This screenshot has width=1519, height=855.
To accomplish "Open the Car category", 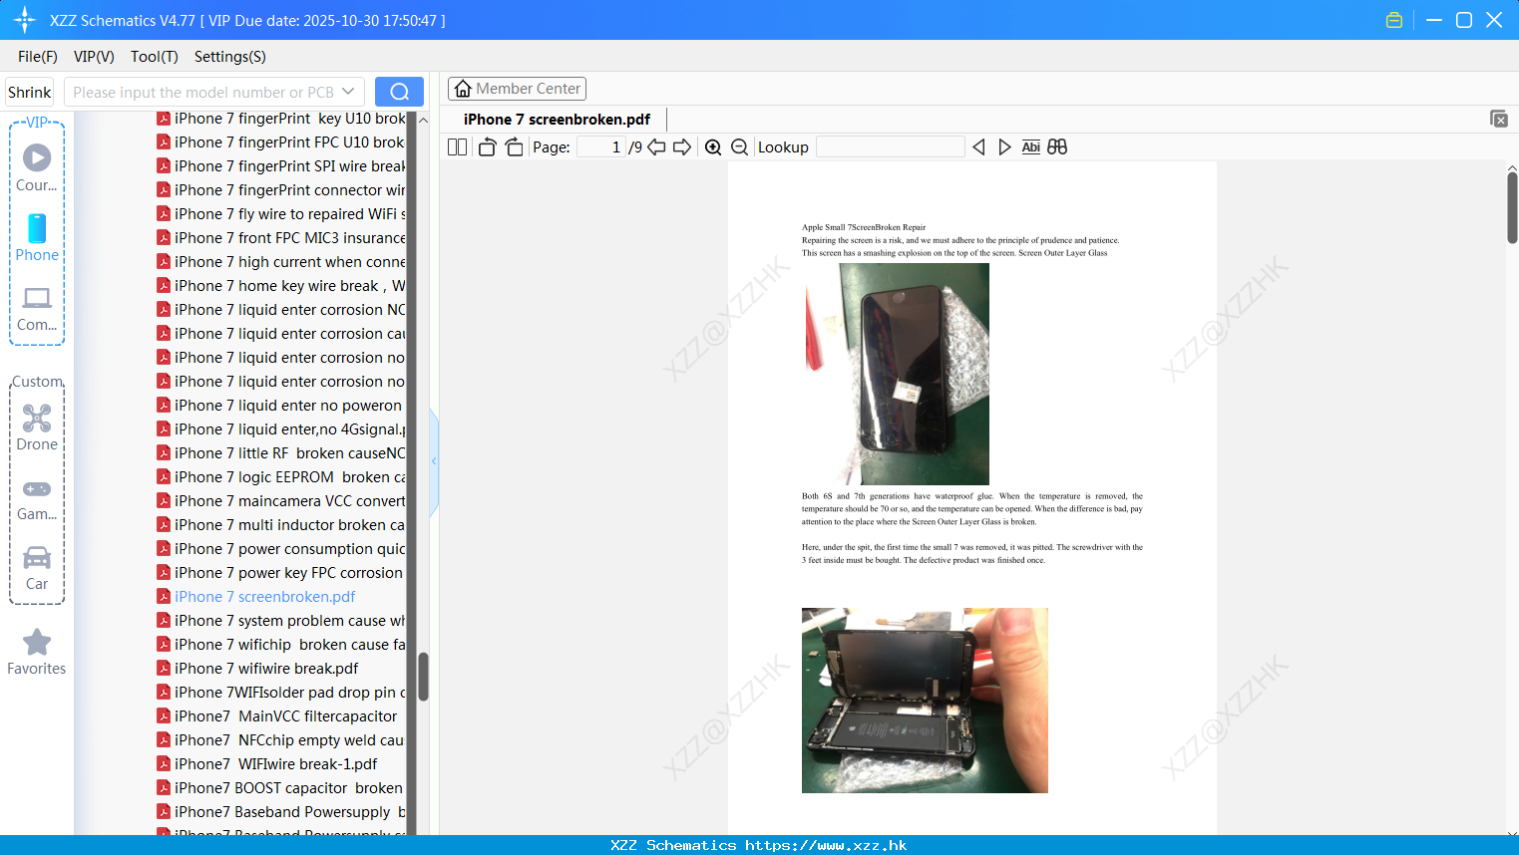I will [37, 568].
